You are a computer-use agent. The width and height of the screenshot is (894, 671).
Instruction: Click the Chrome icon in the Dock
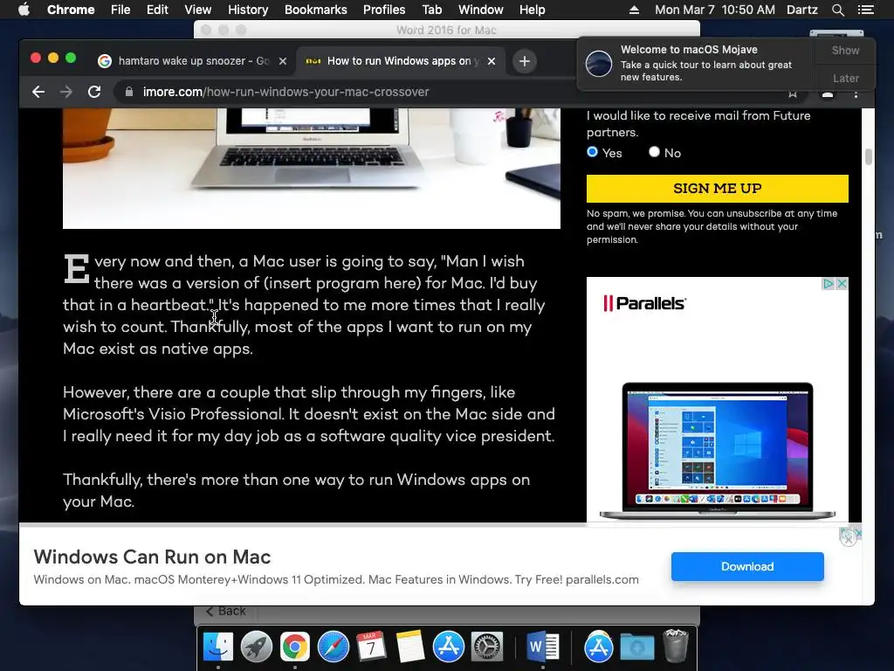tap(295, 647)
